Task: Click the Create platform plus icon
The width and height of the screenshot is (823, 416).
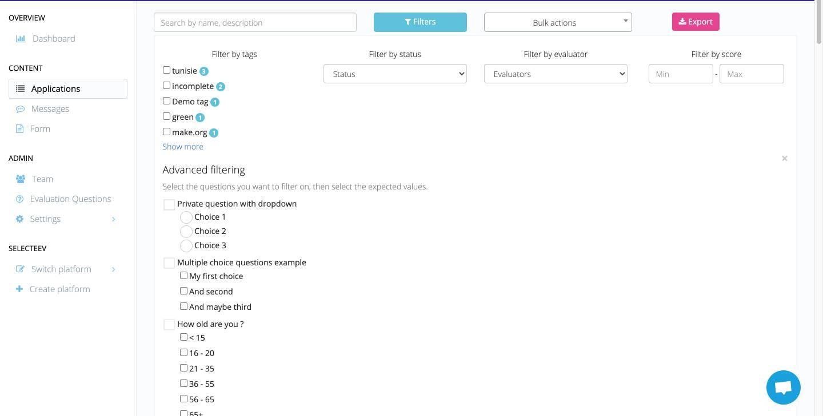Action: 19,289
